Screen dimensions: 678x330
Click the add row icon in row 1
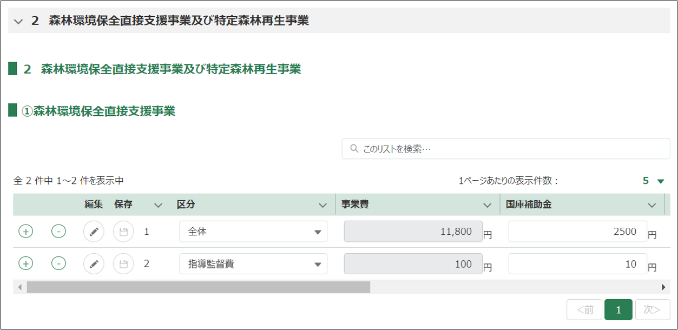(26, 232)
